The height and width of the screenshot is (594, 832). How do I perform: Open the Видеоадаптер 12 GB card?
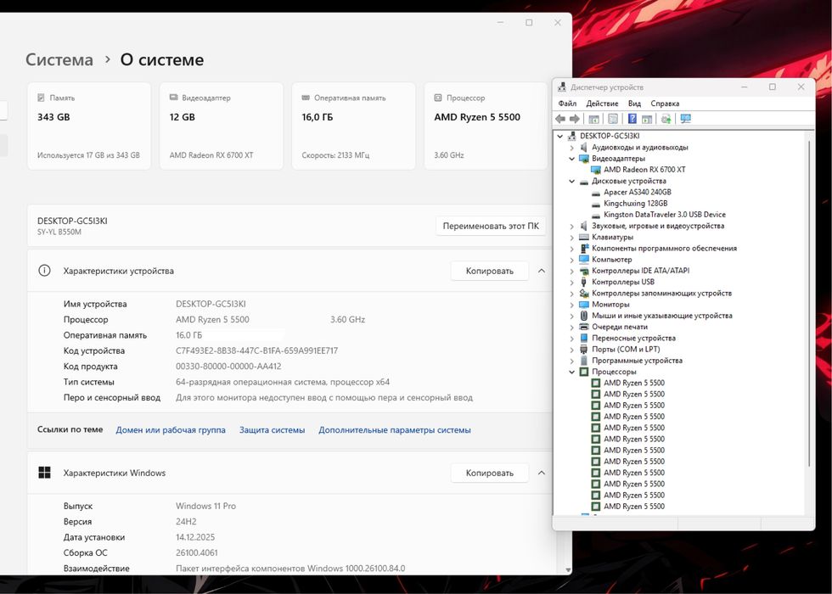coord(222,126)
